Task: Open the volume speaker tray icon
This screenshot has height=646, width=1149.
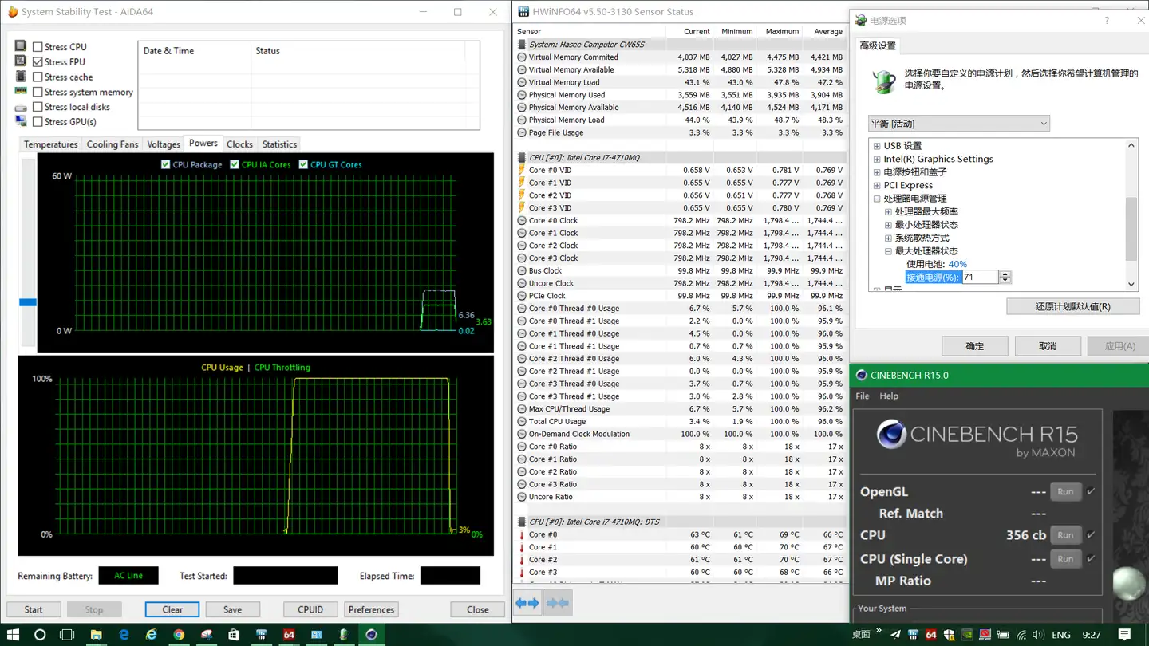Action: [1039, 635]
